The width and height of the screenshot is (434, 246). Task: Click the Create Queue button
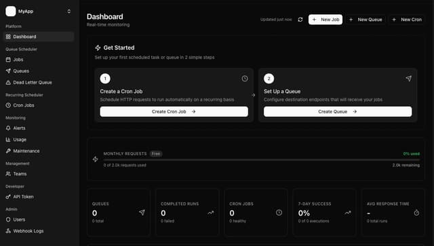point(338,111)
